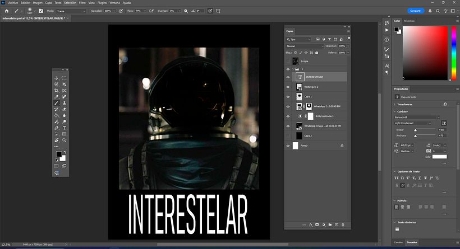Open the Ventana menu
This screenshot has width=460, height=249.
coord(114,3)
